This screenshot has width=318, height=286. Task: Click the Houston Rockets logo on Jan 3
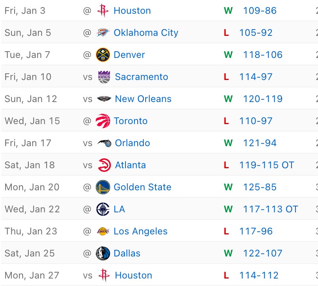103,11
